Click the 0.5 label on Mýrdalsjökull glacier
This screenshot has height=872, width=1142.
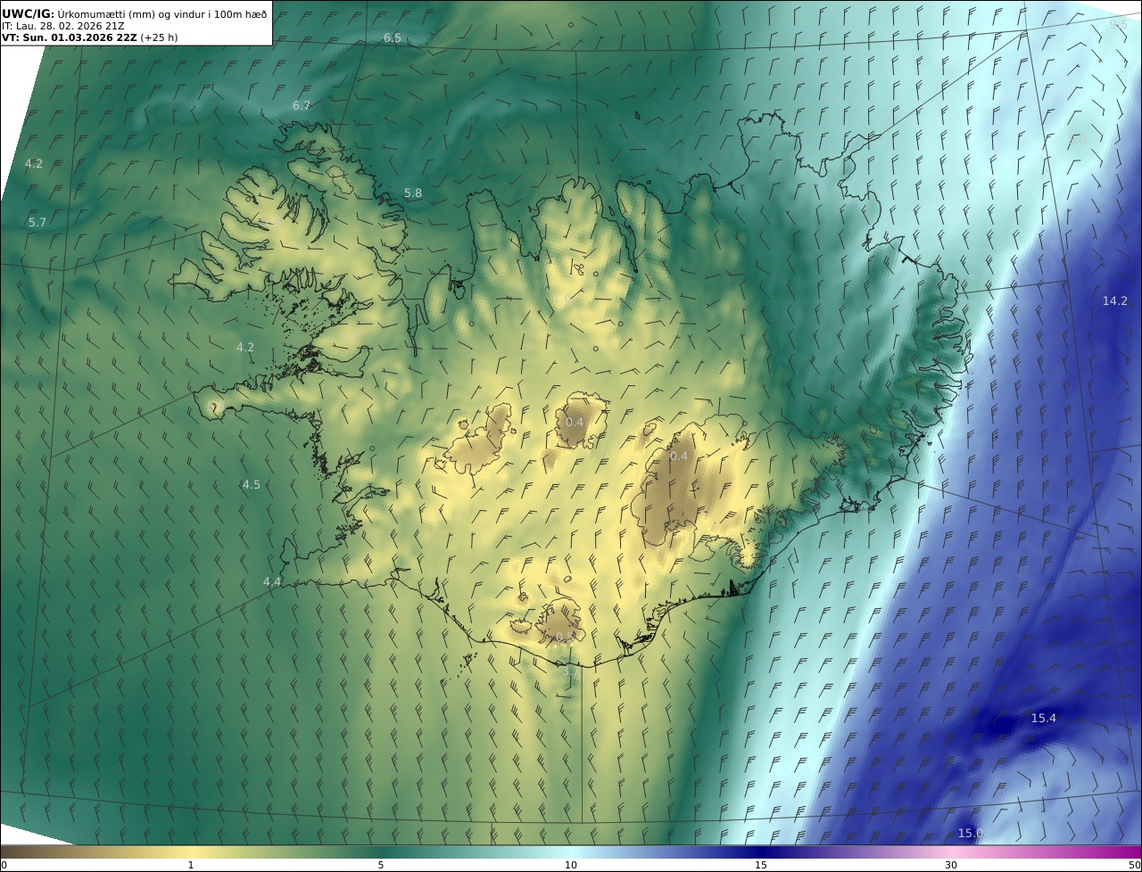tap(565, 638)
